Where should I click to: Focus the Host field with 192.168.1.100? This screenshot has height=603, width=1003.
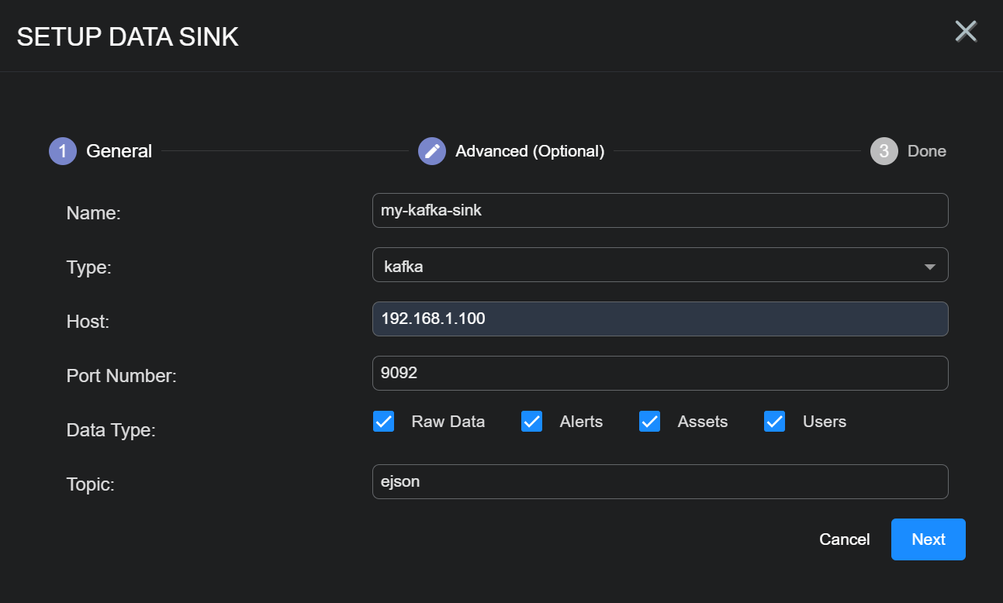pyautogui.click(x=659, y=319)
